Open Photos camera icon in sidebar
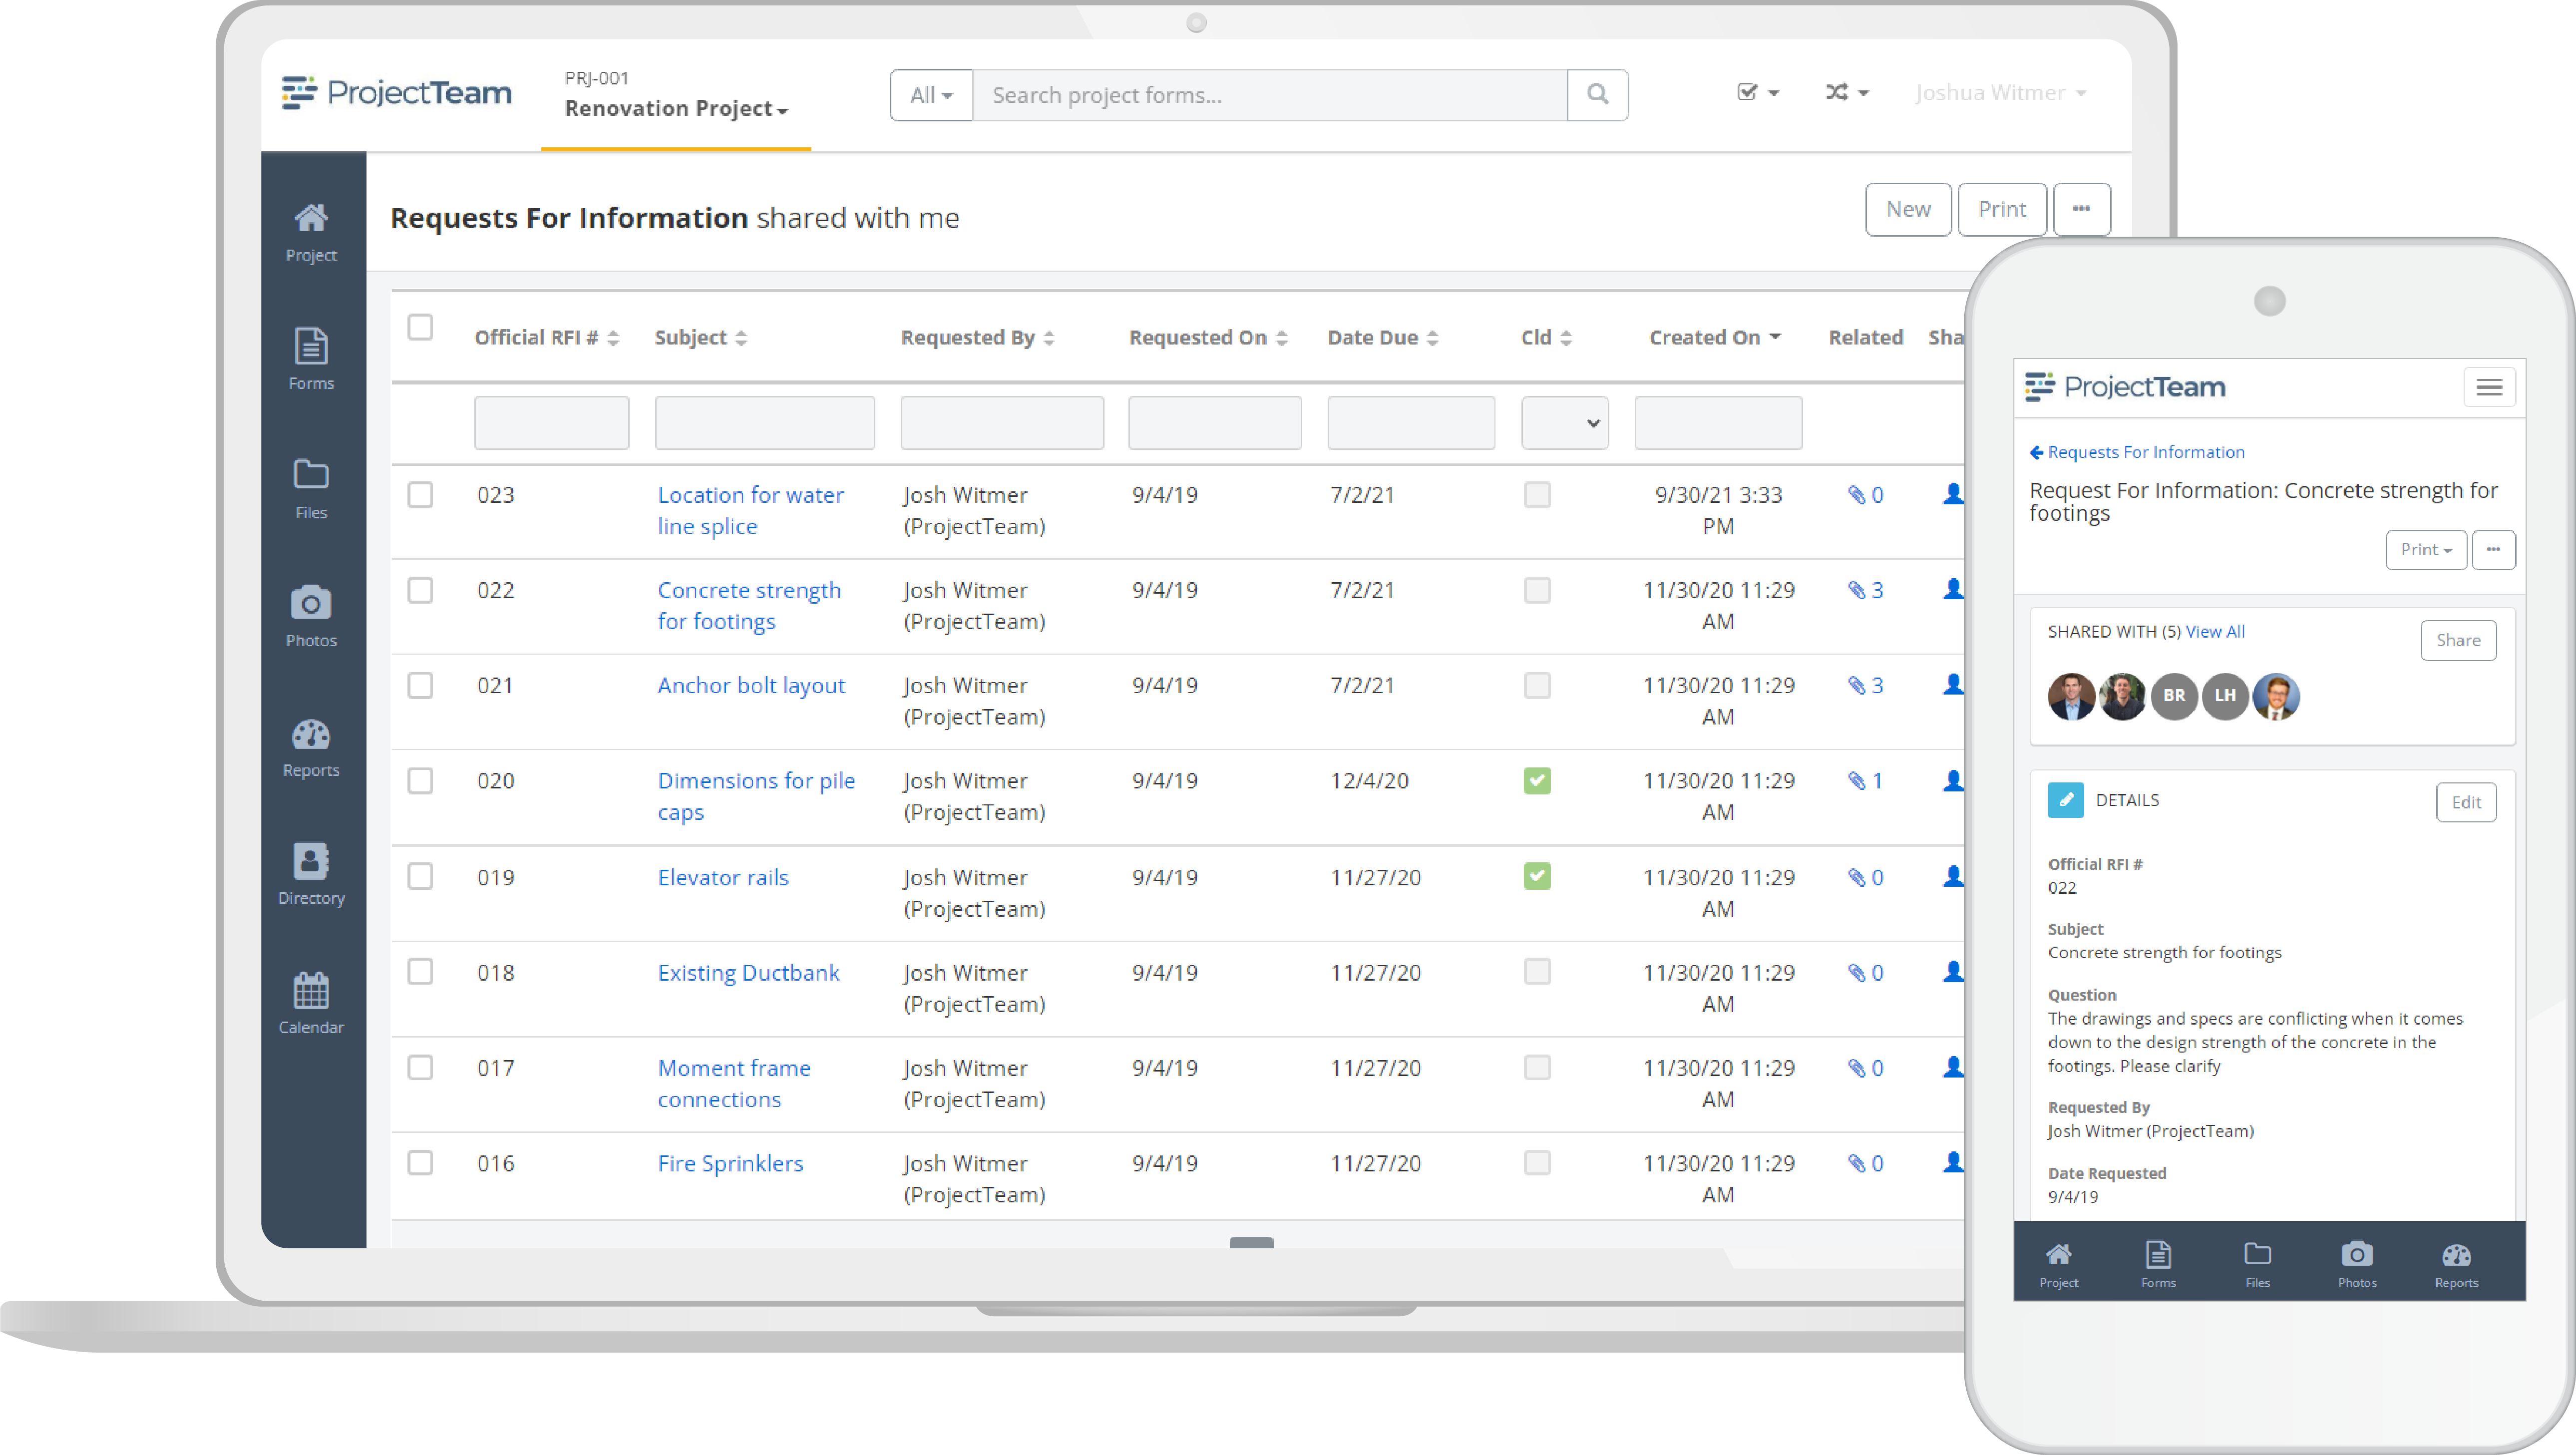 [311, 617]
